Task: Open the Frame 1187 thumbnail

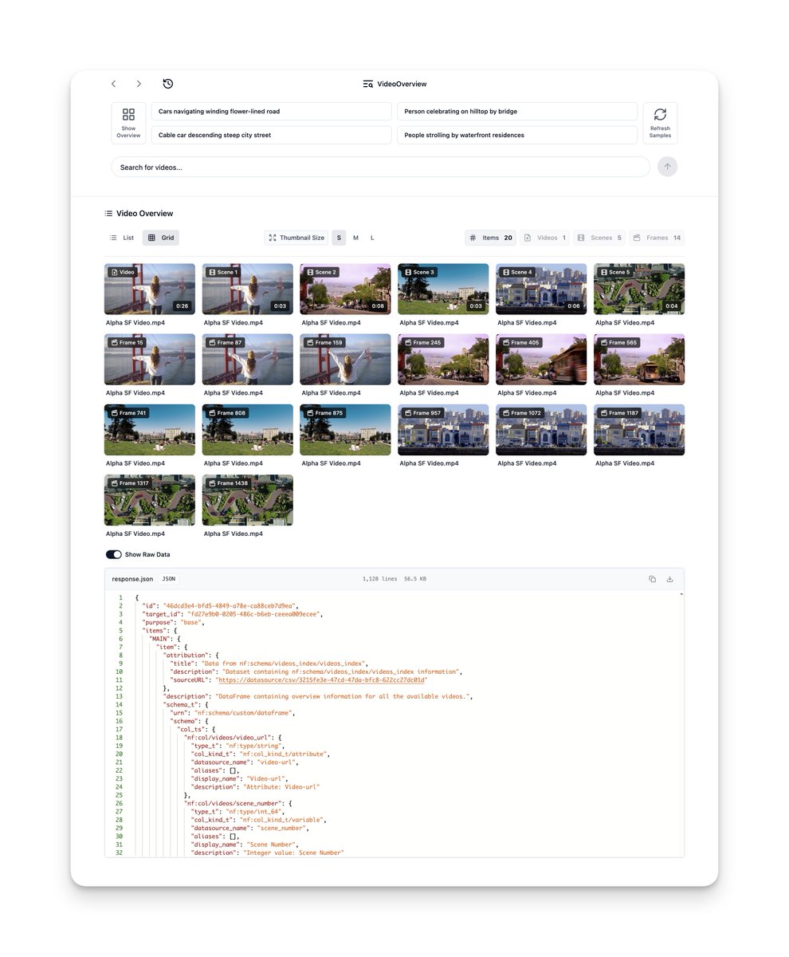Action: click(639, 430)
